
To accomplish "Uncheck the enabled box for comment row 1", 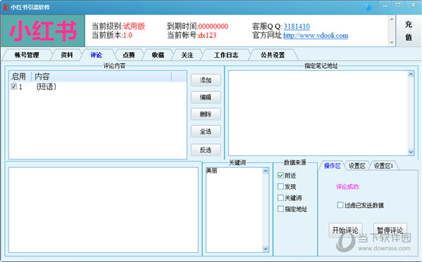I will [14, 86].
